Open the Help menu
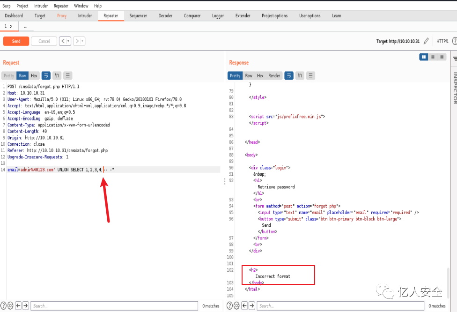 [98, 6]
